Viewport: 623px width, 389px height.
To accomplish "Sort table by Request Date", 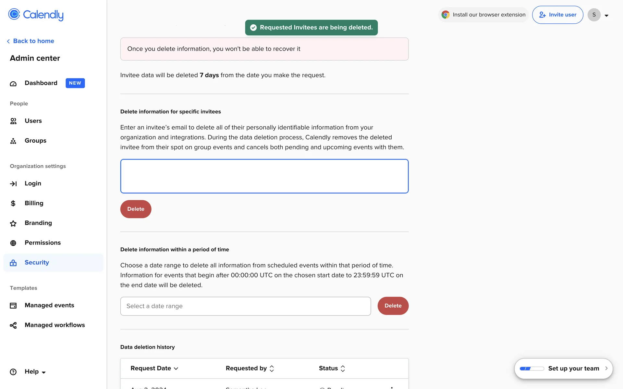I will click(154, 368).
